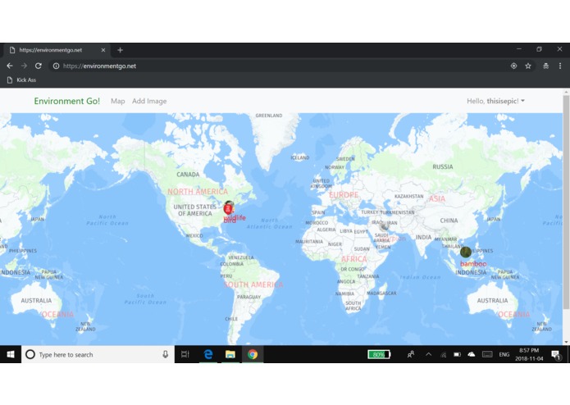The image size is (570, 405).
Task: Click the CANADA label on the map
Action: pos(188,175)
